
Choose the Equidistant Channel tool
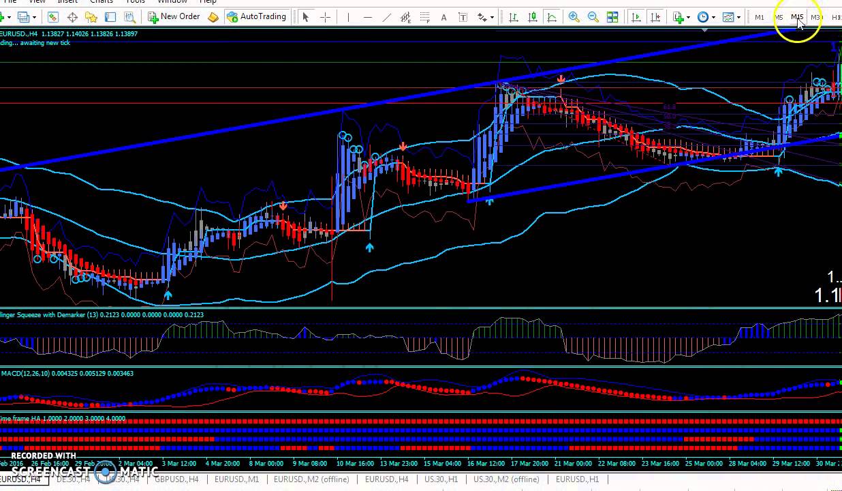click(406, 17)
